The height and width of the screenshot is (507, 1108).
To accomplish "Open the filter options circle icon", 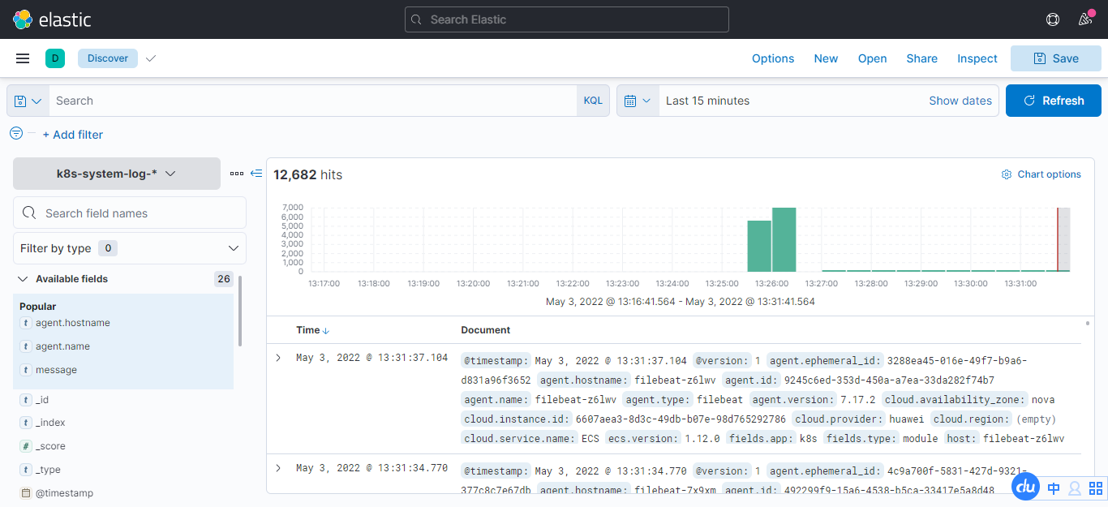I will (16, 134).
